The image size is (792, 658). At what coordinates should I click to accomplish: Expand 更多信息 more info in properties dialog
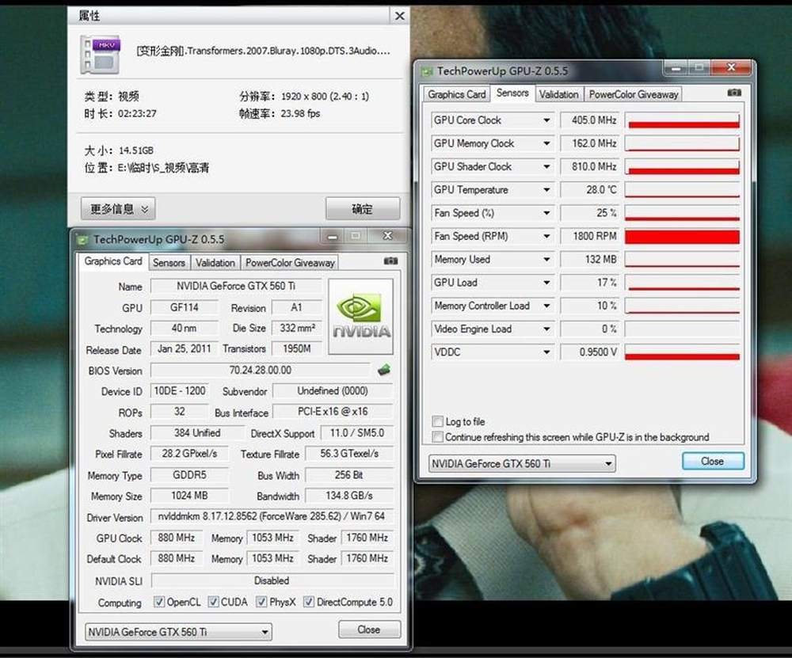(x=118, y=208)
